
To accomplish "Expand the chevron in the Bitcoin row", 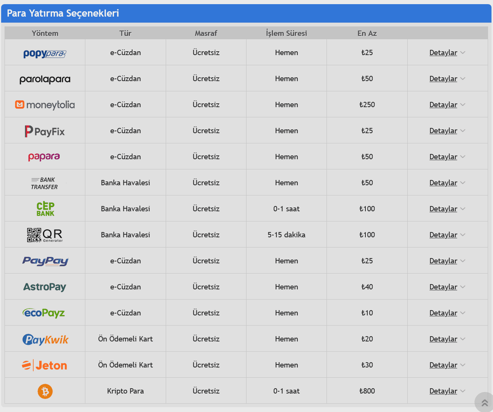I will [463, 391].
